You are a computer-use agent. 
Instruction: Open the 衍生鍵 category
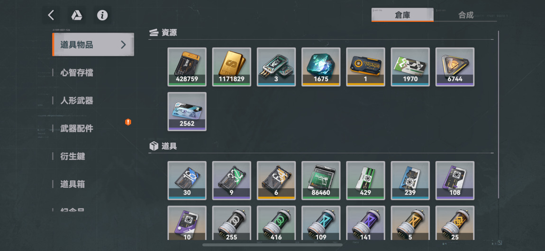click(73, 156)
